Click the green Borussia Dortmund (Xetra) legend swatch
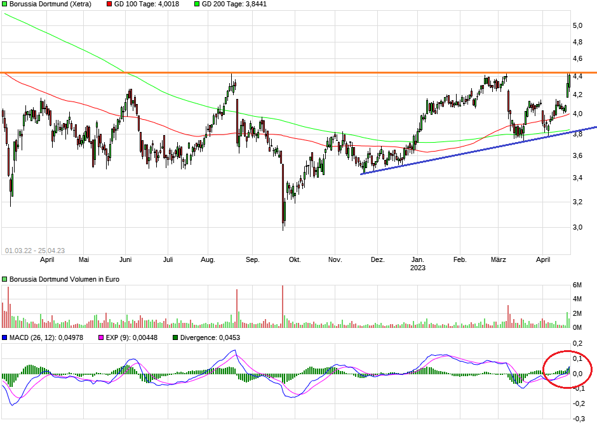The height and width of the screenshot is (425, 597). click(4, 4)
